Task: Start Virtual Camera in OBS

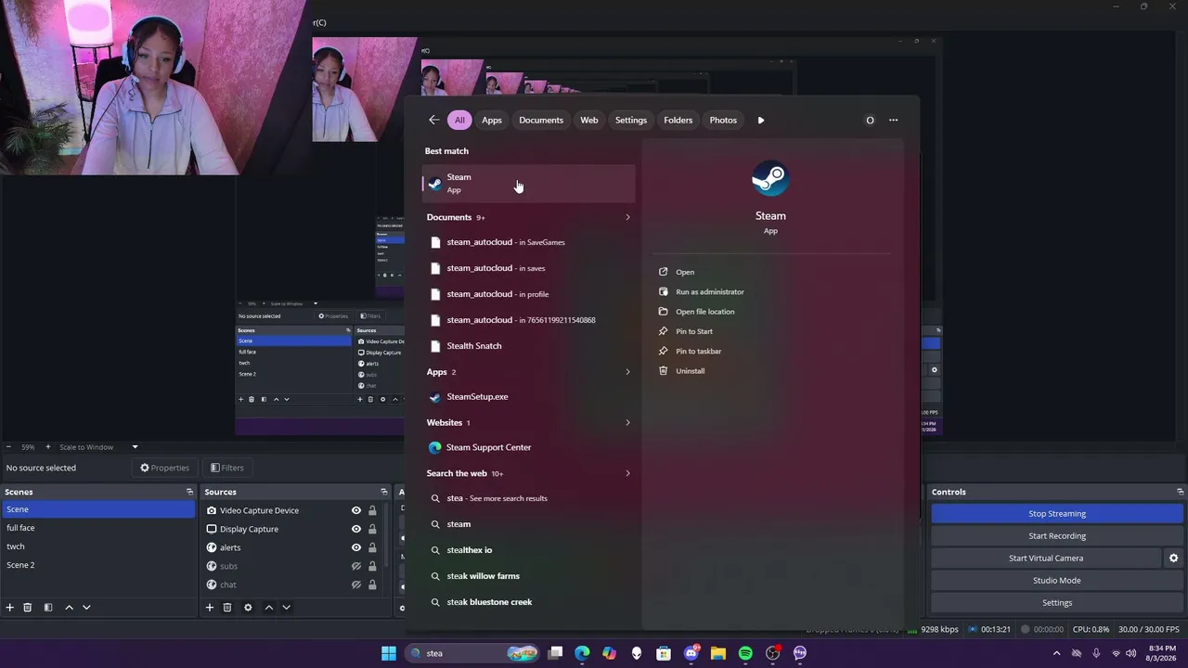Action: (1046, 559)
